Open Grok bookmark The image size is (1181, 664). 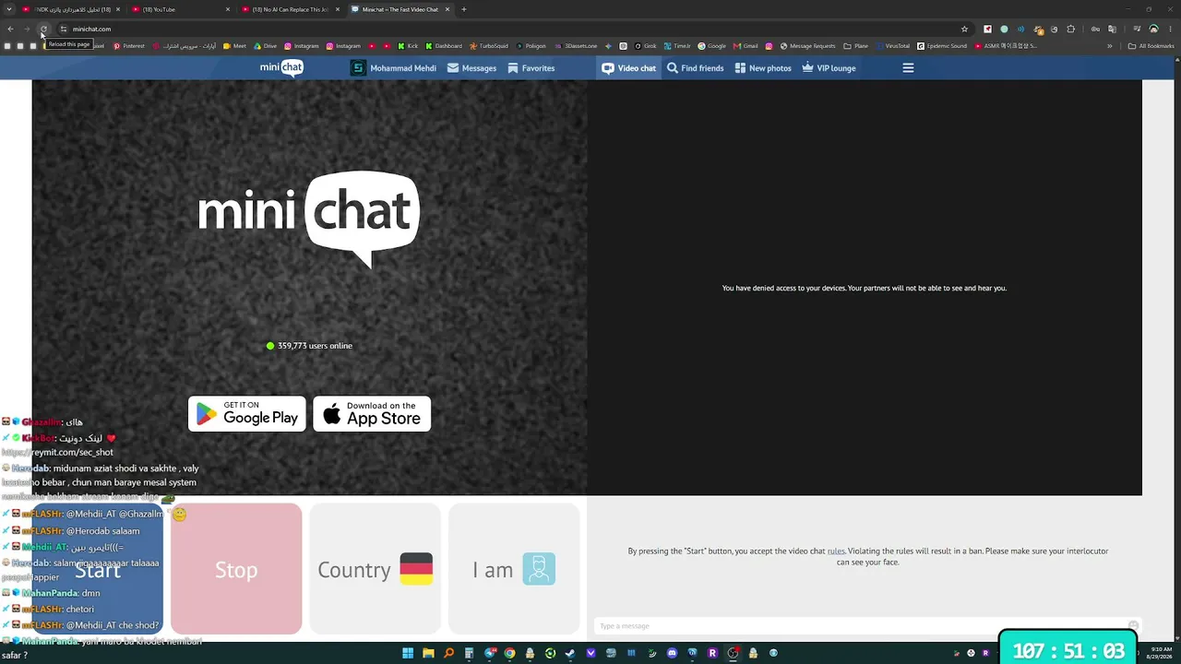point(646,46)
